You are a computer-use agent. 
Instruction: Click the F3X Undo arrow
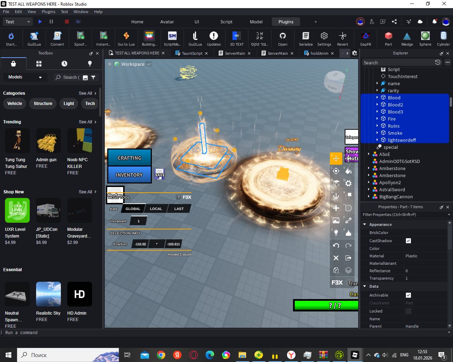coord(336,246)
